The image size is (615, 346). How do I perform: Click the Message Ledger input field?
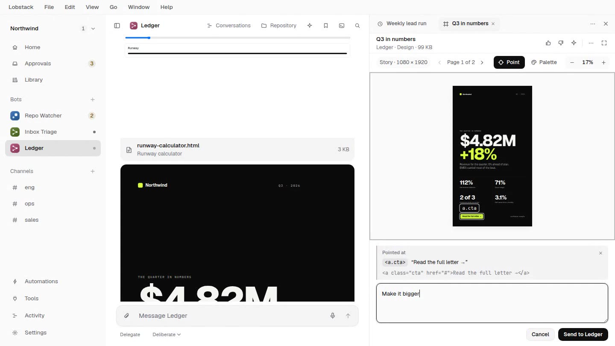230,316
